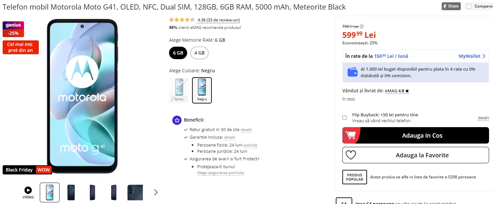Screen dimensions: 493x204
Task: Enable the Compara checkbox
Action: click(469, 6)
